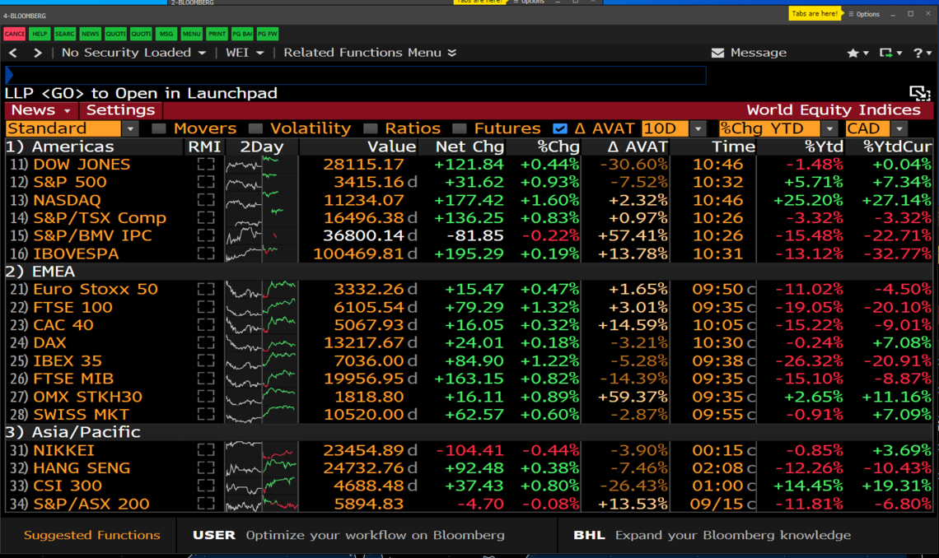939x558 pixels.
Task: Click the star favorites icon
Action: 854,52
